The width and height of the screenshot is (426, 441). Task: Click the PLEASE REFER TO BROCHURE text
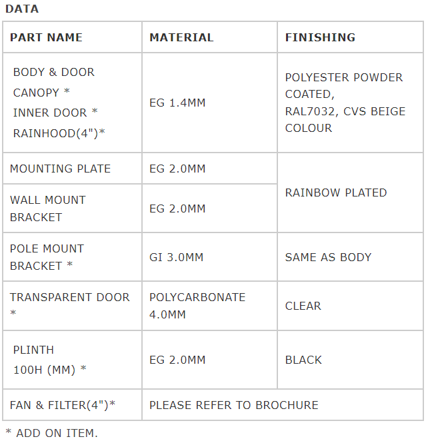(234, 405)
